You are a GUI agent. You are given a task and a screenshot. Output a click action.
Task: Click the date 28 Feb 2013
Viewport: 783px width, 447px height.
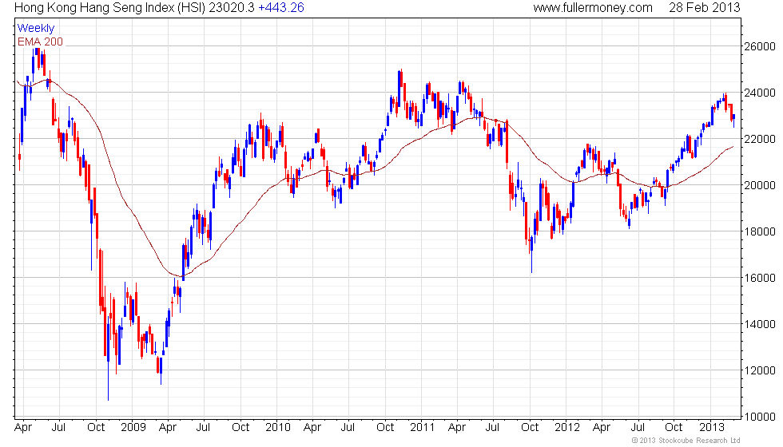705,7
